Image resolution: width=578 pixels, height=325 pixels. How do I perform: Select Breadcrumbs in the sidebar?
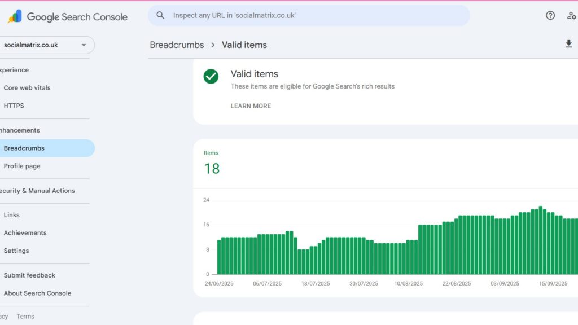click(24, 148)
